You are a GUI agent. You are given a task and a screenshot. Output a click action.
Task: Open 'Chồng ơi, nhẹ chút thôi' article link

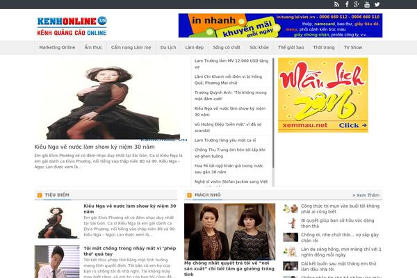coord(340,238)
